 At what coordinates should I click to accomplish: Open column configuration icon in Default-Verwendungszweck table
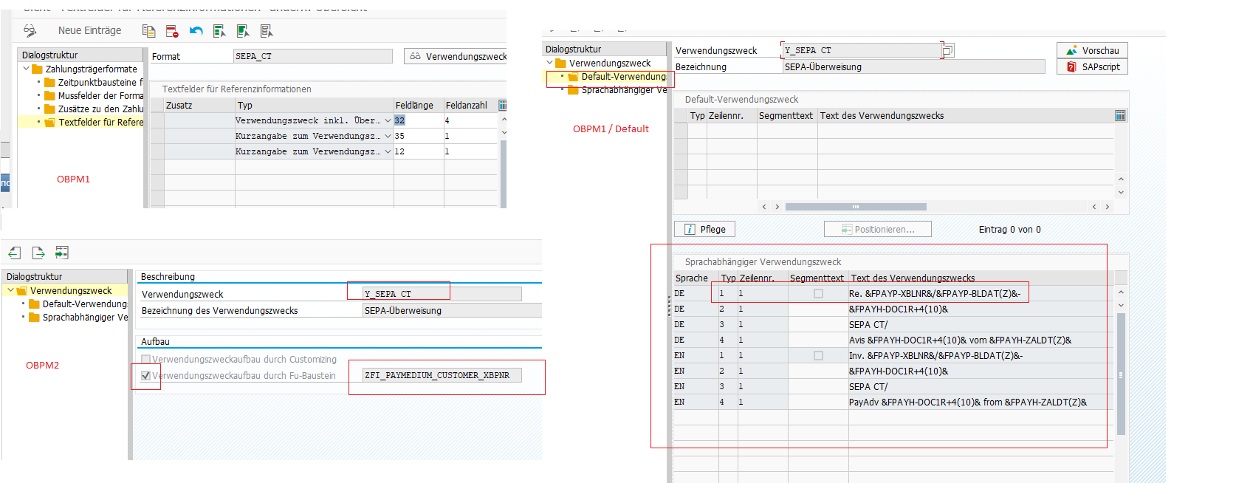click(x=1120, y=116)
